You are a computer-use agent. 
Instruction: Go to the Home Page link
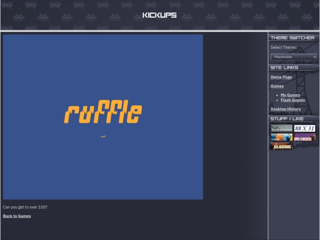point(281,77)
